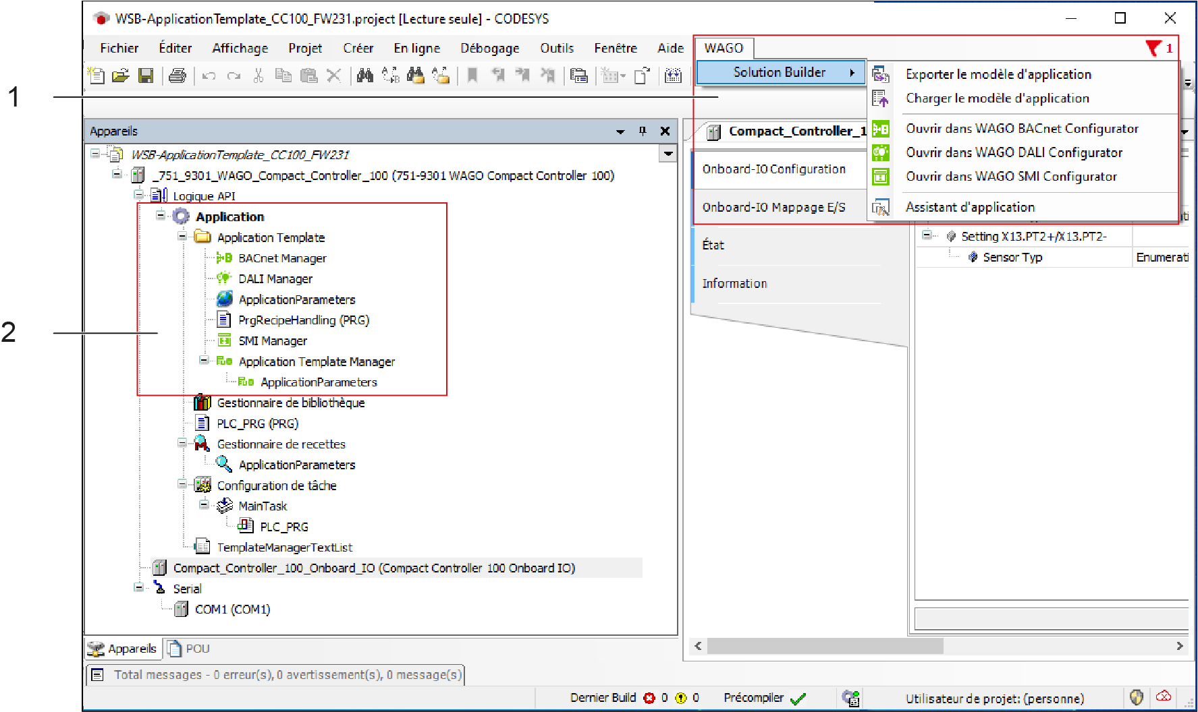Click the Find binoculars icon
The image size is (1198, 712).
coord(365,76)
